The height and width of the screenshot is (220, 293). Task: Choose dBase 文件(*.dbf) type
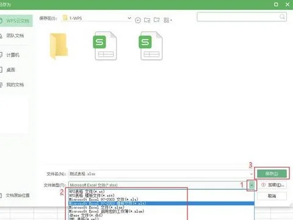click(x=161, y=215)
